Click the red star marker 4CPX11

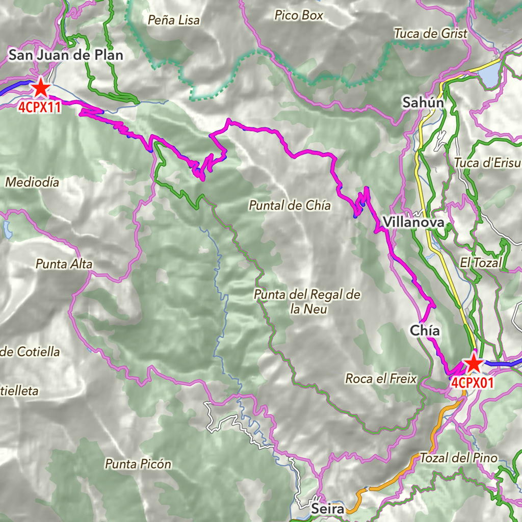(x=41, y=88)
